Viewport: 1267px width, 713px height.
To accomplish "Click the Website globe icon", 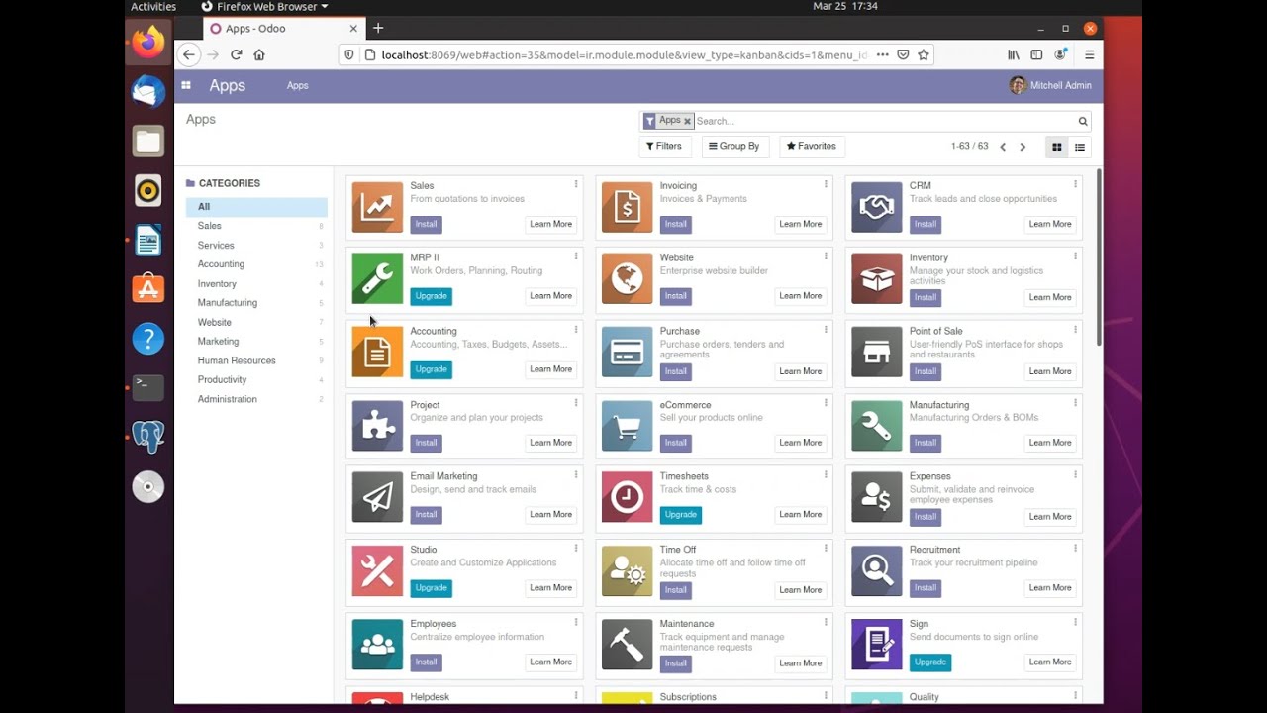I will click(627, 278).
